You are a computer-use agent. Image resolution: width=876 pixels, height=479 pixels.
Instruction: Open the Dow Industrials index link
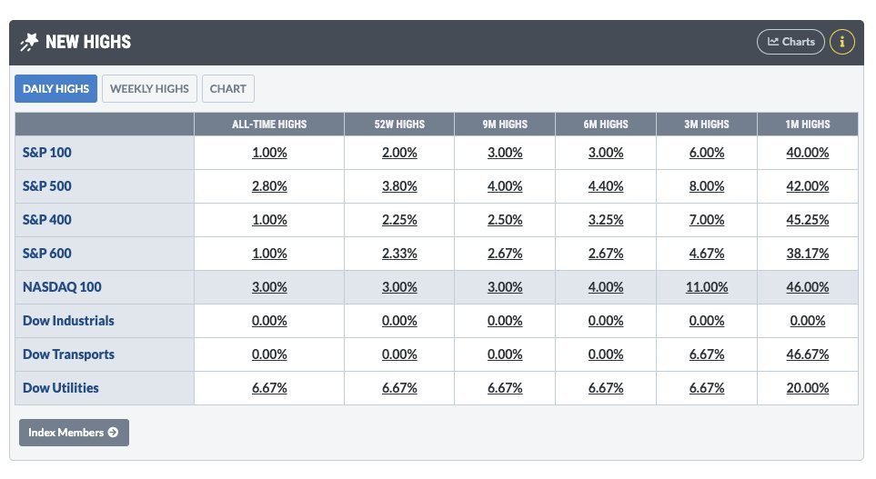pos(68,321)
